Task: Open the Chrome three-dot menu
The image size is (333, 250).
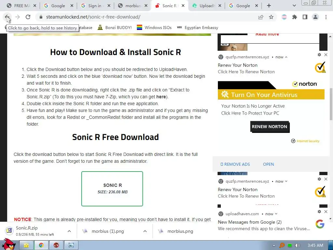Action: pos(326,17)
